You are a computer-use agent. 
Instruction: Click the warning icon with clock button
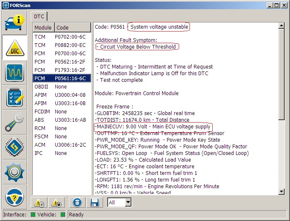tap(57, 202)
